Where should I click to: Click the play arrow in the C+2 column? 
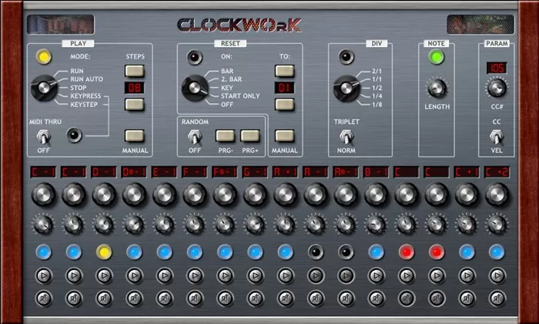(497, 276)
